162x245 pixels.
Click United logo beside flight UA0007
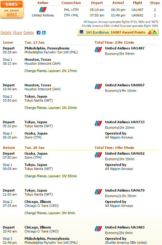[x=98, y=87]
